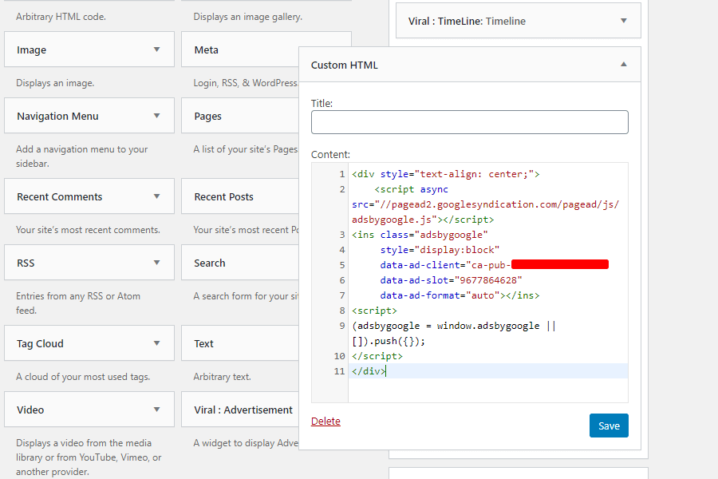The width and height of the screenshot is (718, 479).
Task: Click 'A cloud of your most used tags.' text
Action: (x=83, y=377)
